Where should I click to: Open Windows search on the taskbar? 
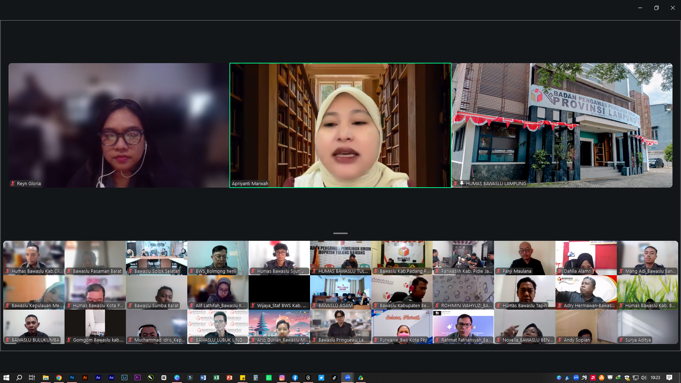tap(19, 378)
